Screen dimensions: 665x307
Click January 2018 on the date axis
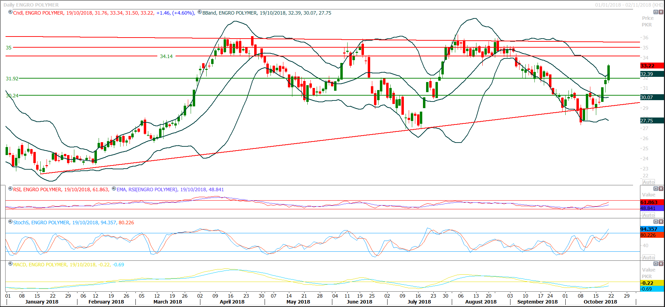coord(42,302)
